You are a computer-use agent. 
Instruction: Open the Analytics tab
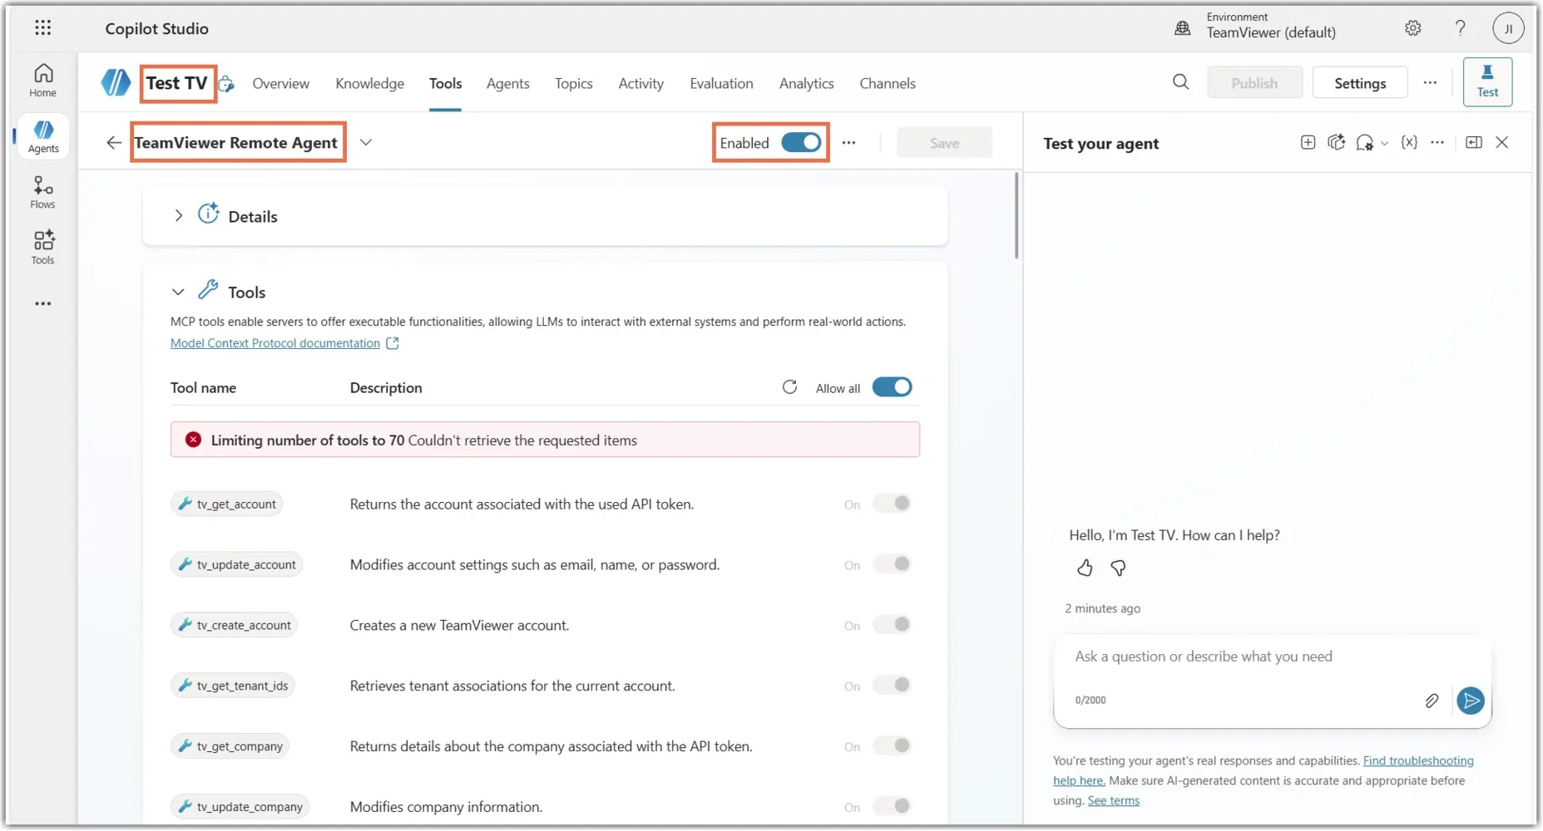click(807, 83)
